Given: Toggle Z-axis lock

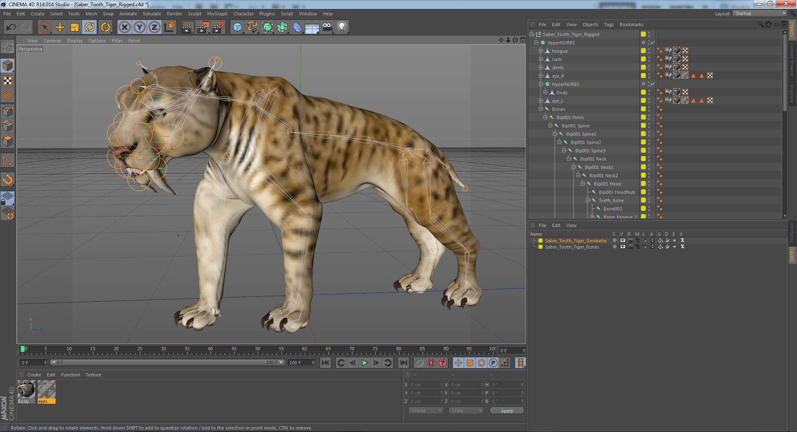Looking at the screenshot, I should tap(154, 27).
